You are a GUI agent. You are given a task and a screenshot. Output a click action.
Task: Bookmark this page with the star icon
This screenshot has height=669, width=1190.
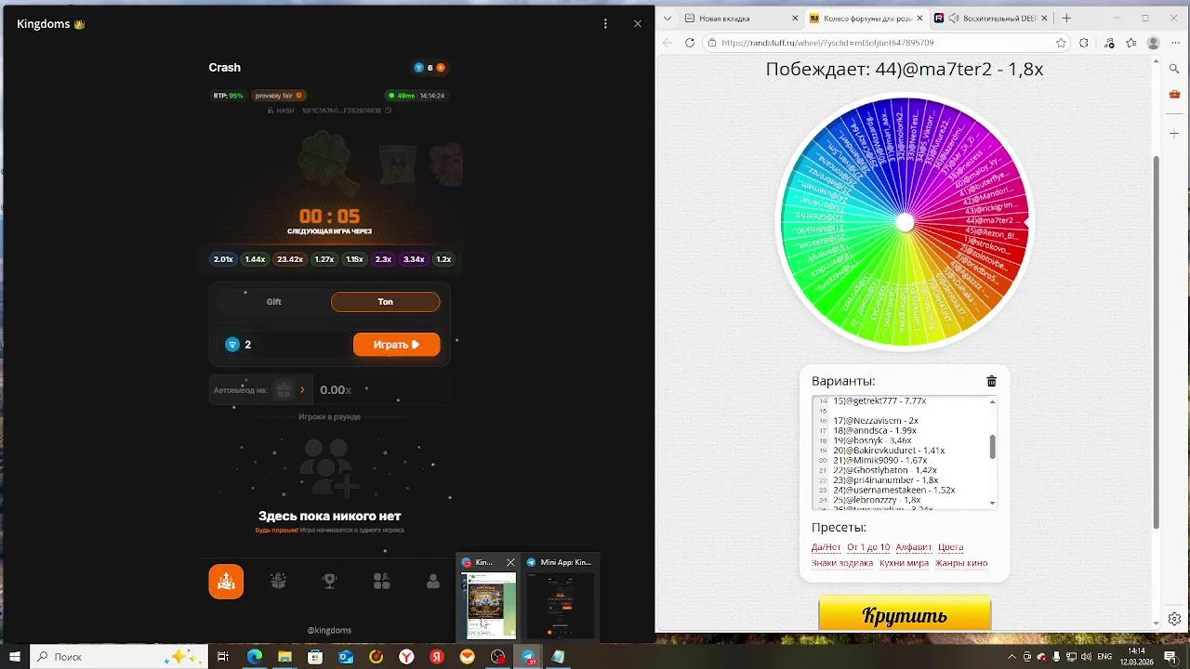(1061, 43)
